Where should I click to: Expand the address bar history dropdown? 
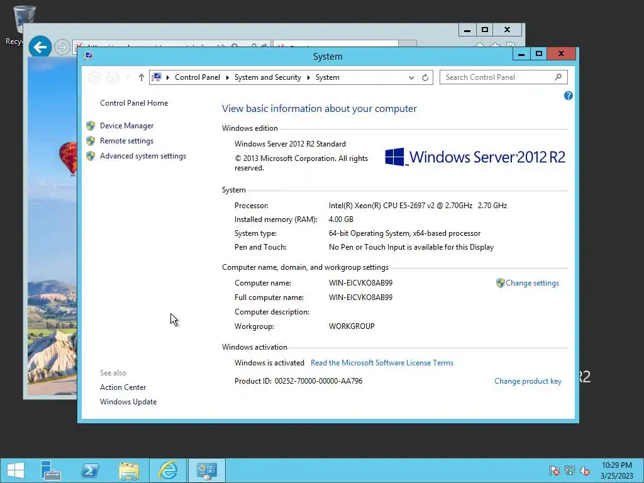[411, 77]
